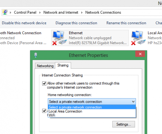
Task: Click Diagnose this connection
Action: point(76,23)
